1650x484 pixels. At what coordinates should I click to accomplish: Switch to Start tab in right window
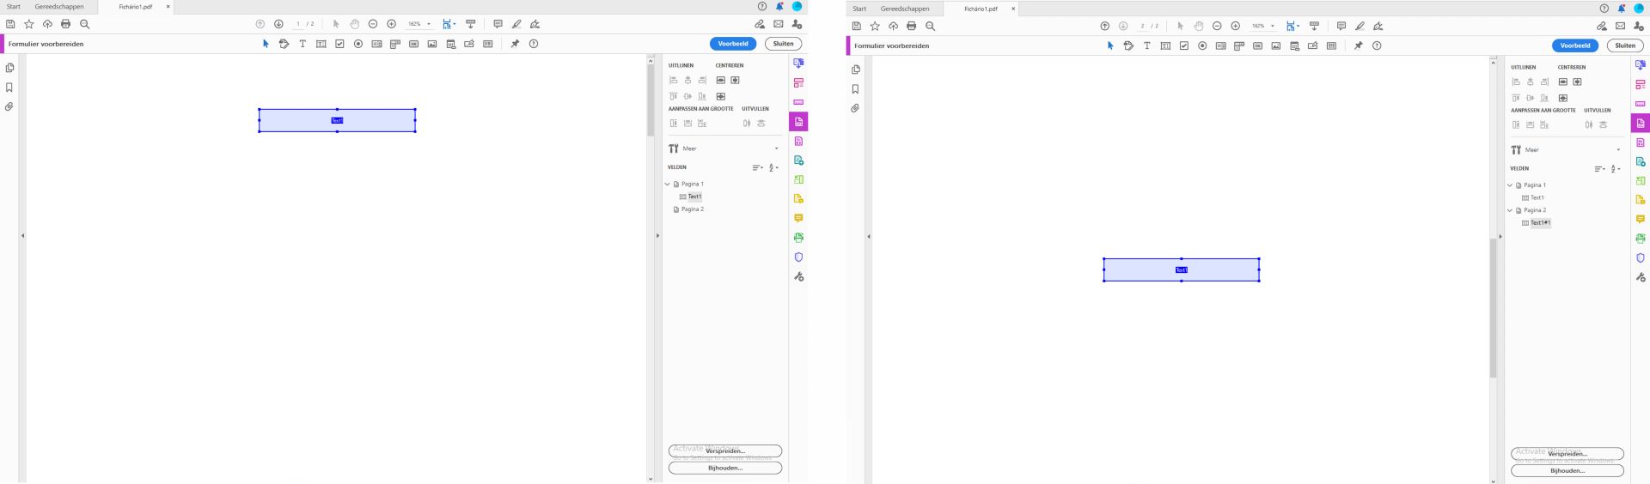tap(859, 9)
